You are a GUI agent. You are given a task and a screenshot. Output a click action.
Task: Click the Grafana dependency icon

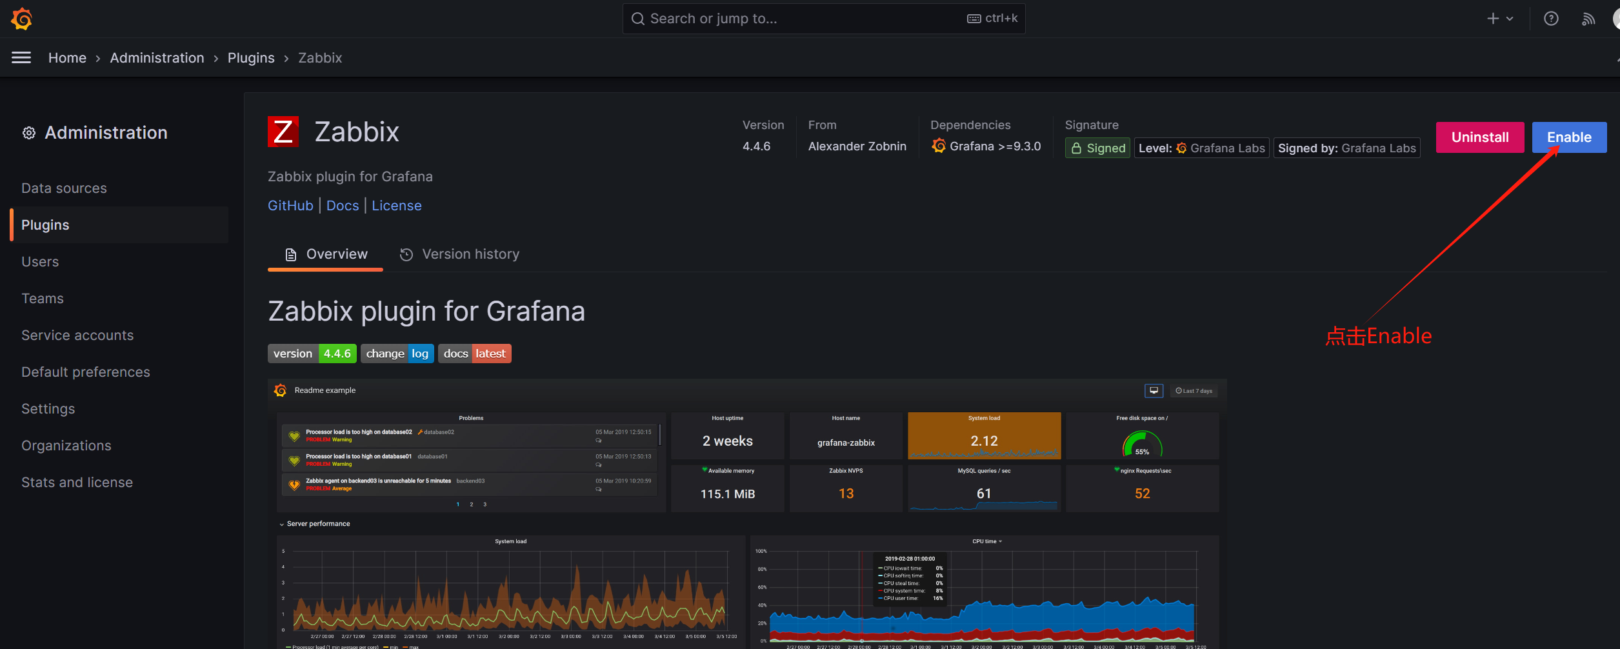pos(939,146)
